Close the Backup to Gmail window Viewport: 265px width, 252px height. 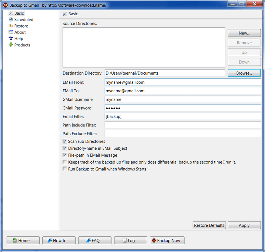[x=254, y=4]
